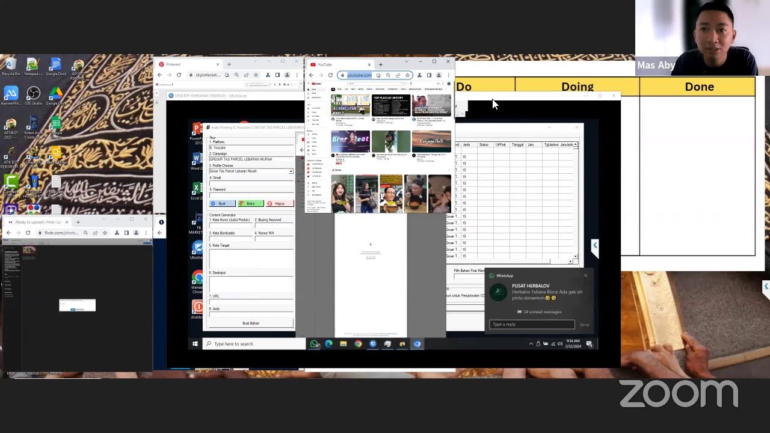Open the KEHANCURAN PART 2 YouTube thumbnail
The image size is (770, 433).
[x=350, y=105]
